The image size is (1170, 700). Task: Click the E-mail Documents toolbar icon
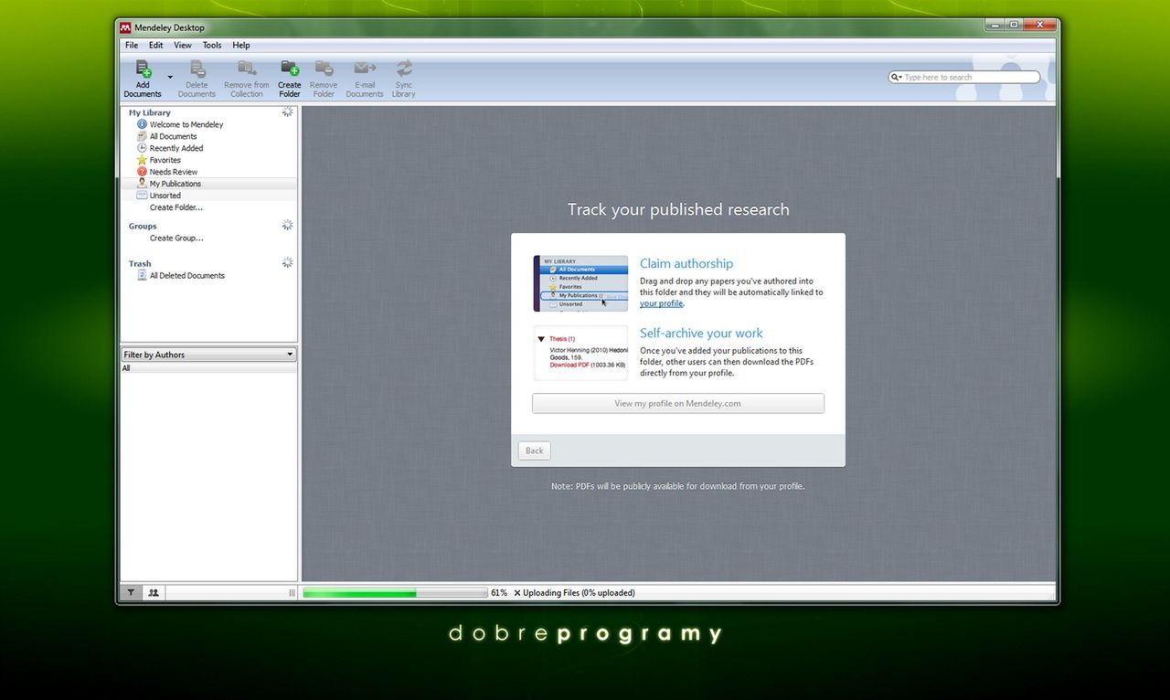pyautogui.click(x=365, y=69)
